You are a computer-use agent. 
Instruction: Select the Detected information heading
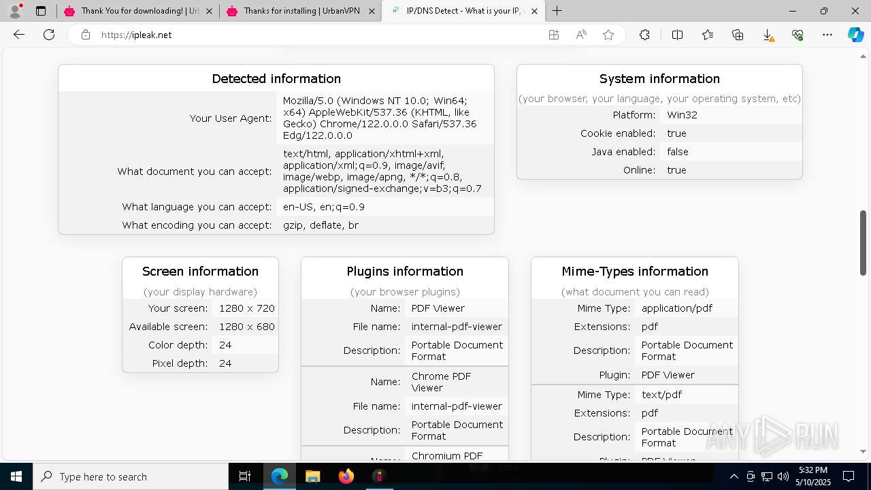276,79
